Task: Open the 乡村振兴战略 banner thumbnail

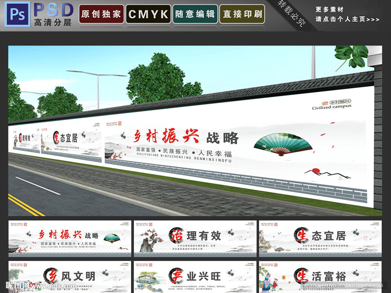Action: [70, 239]
